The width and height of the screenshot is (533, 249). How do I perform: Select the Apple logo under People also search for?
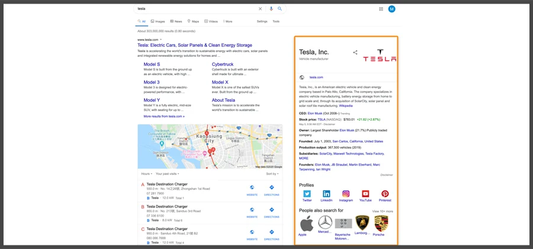(x=307, y=223)
